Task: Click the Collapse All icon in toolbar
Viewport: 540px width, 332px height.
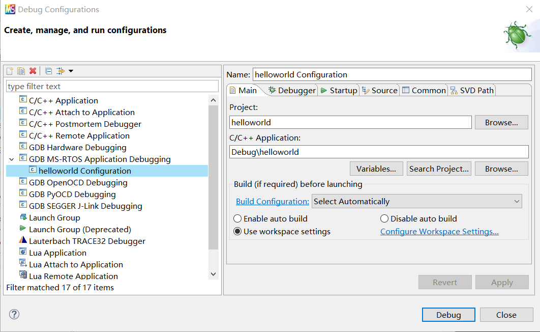Action: [x=48, y=71]
